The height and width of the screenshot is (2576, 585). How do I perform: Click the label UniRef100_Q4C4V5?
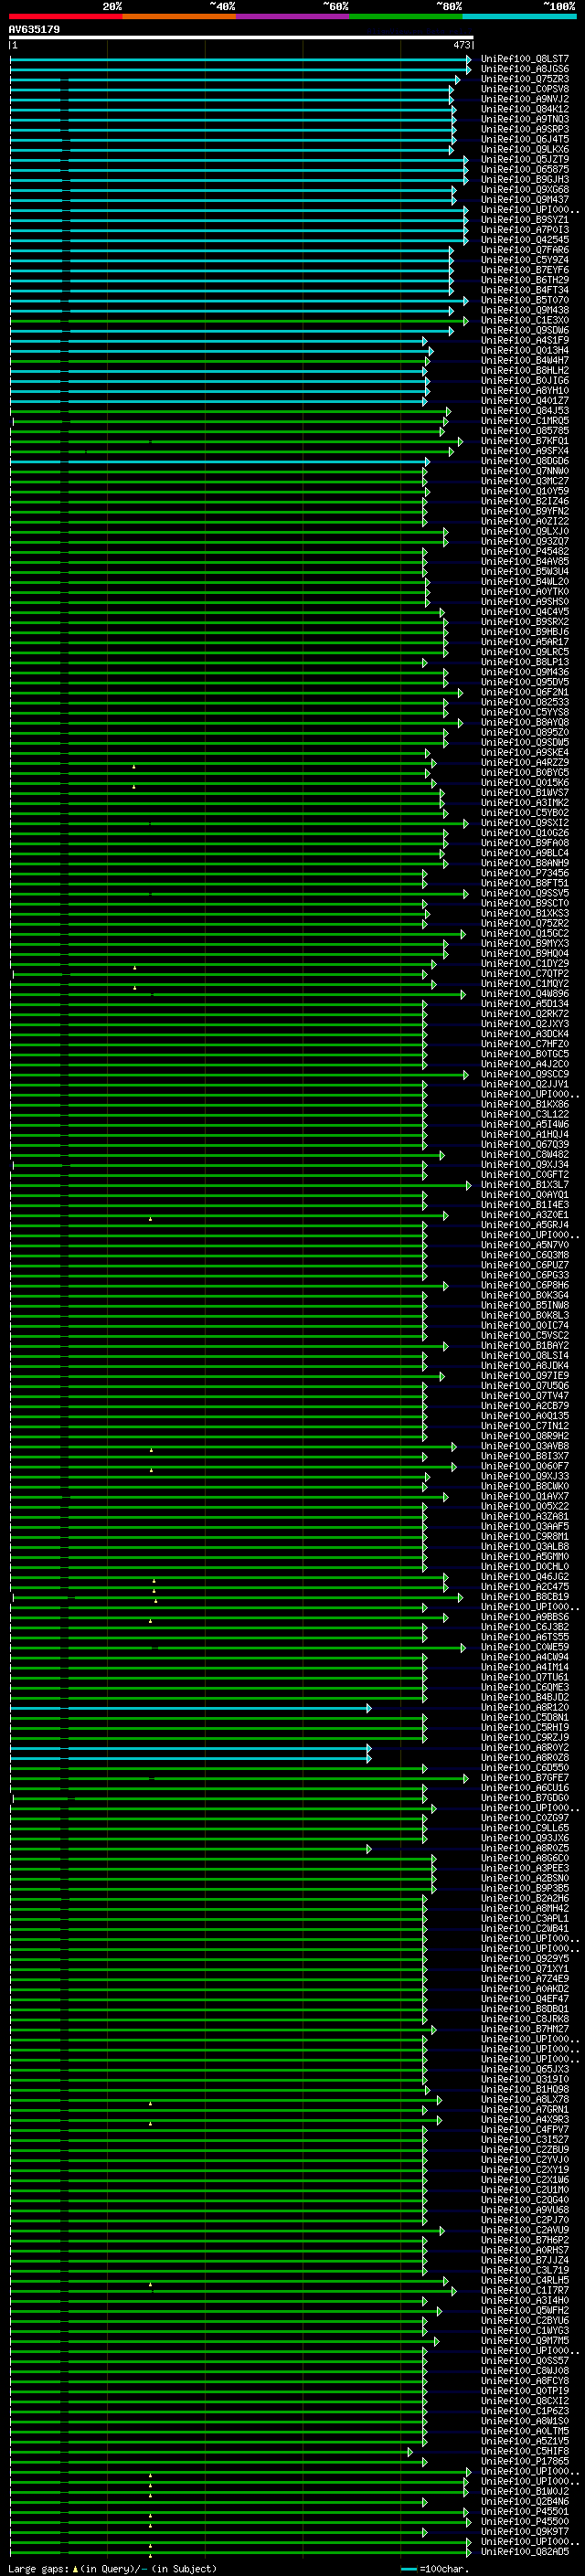pos(525,611)
